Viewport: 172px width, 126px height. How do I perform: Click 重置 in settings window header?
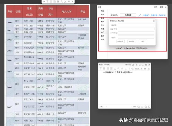pyautogui.click(x=161, y=7)
